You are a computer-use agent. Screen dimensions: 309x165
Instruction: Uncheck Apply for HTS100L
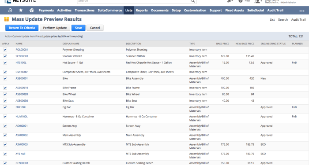click(x=5, y=62)
